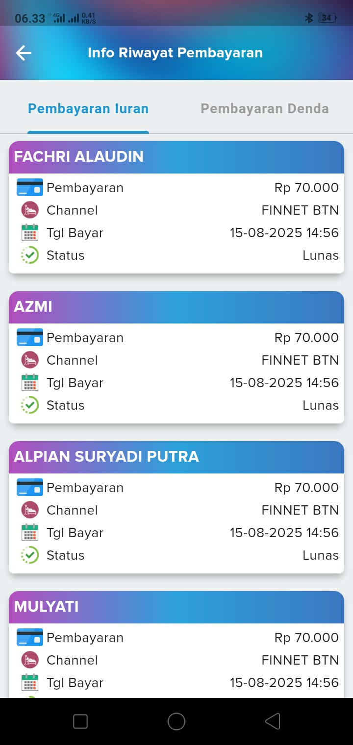Viewport: 353px width, 745px height.
Task: Click calendar icon in AZMI card
Action: point(30,383)
